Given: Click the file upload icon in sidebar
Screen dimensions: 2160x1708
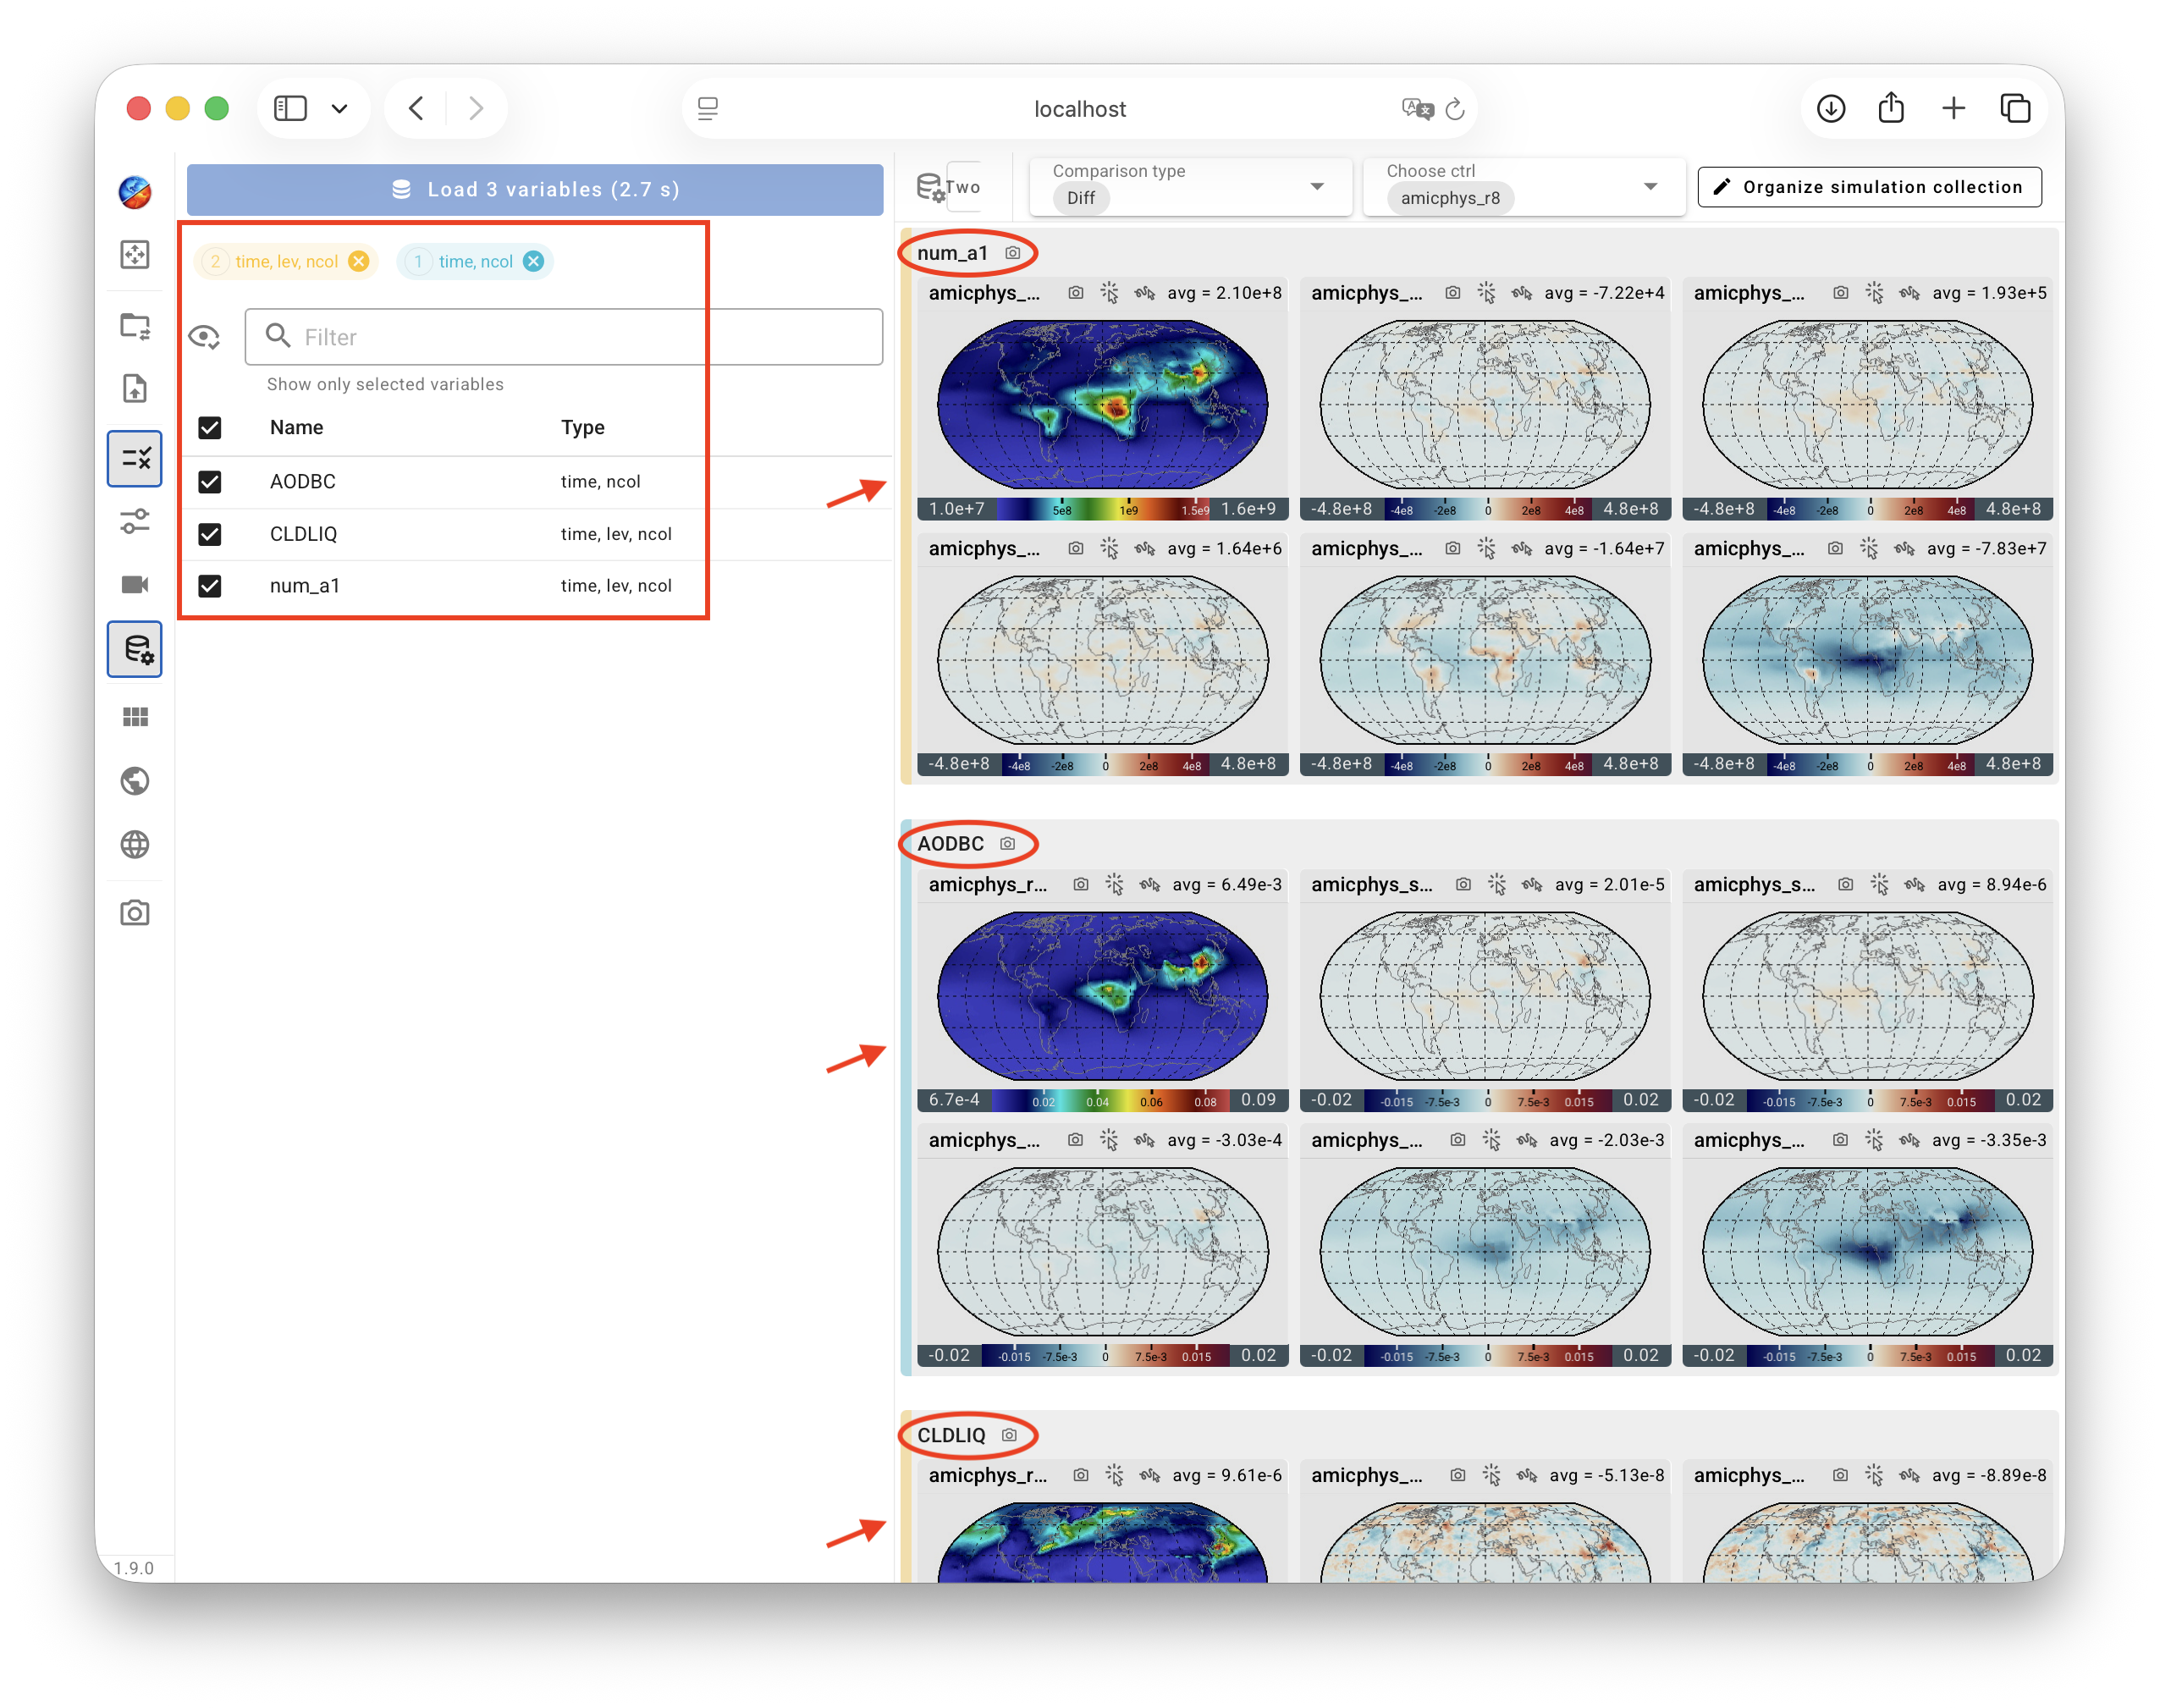Looking at the screenshot, I should tap(135, 388).
